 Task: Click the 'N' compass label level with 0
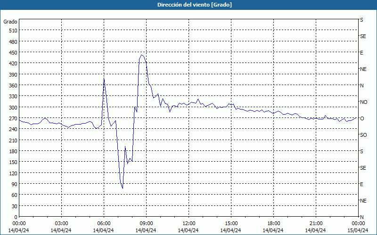click(361, 217)
